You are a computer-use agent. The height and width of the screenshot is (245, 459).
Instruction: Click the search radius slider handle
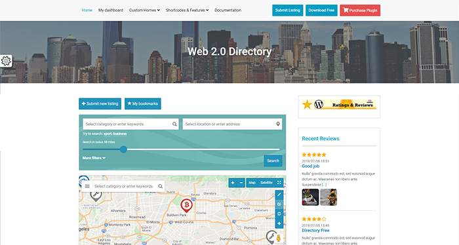click(123, 149)
